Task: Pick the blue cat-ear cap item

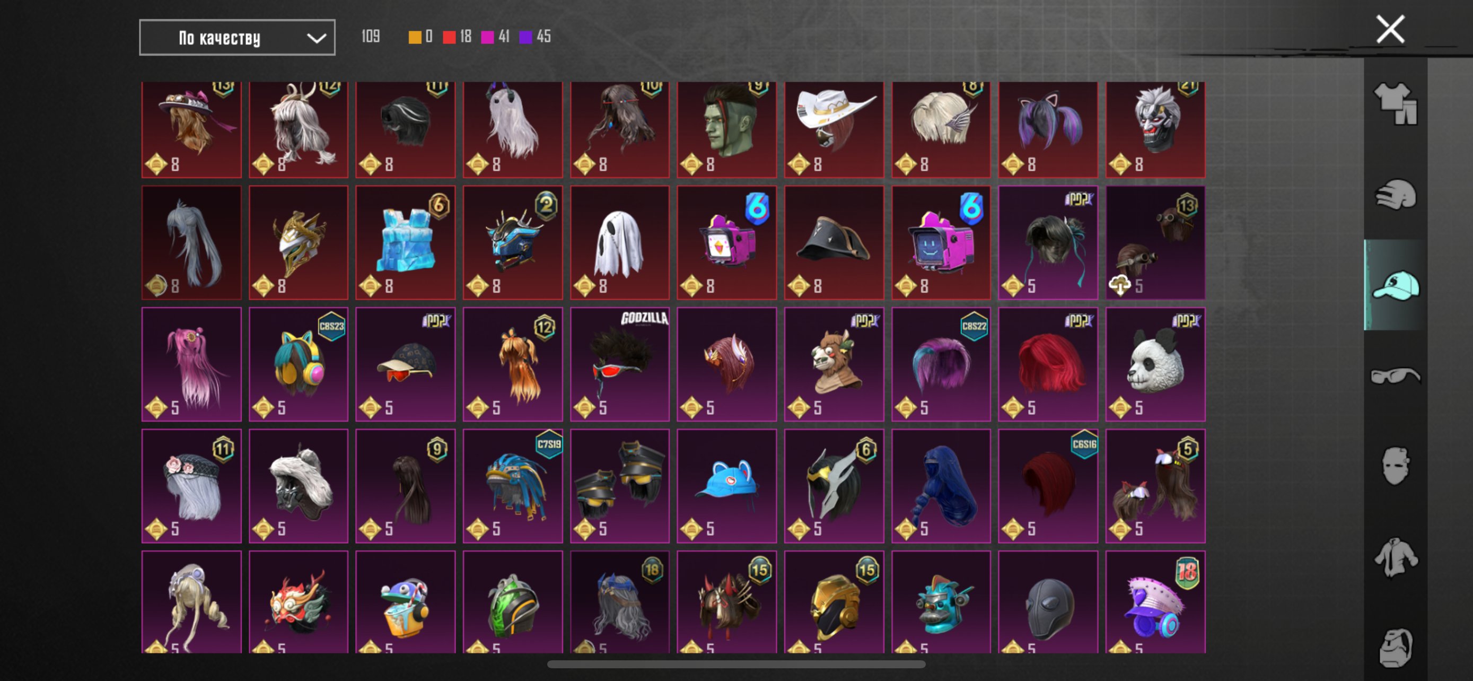Action: point(727,486)
